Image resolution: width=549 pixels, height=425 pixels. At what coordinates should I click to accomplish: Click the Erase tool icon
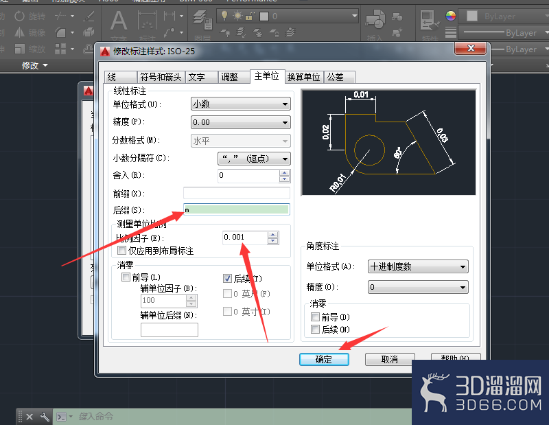click(89, 16)
